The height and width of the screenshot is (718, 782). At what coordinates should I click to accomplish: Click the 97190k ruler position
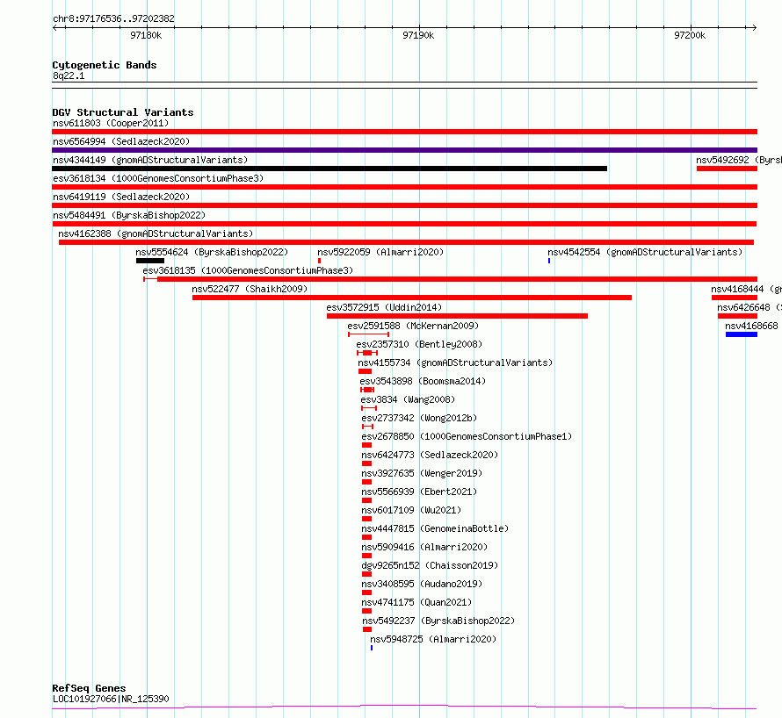point(418,35)
